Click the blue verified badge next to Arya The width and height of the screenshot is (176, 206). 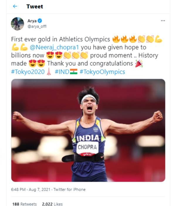40,21
